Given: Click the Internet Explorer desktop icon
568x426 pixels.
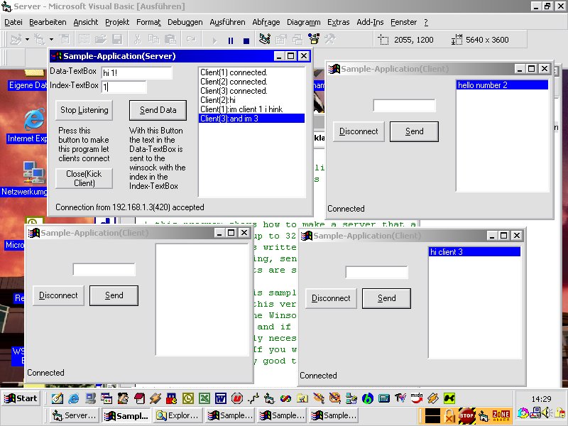Looking at the screenshot, I should point(32,121).
